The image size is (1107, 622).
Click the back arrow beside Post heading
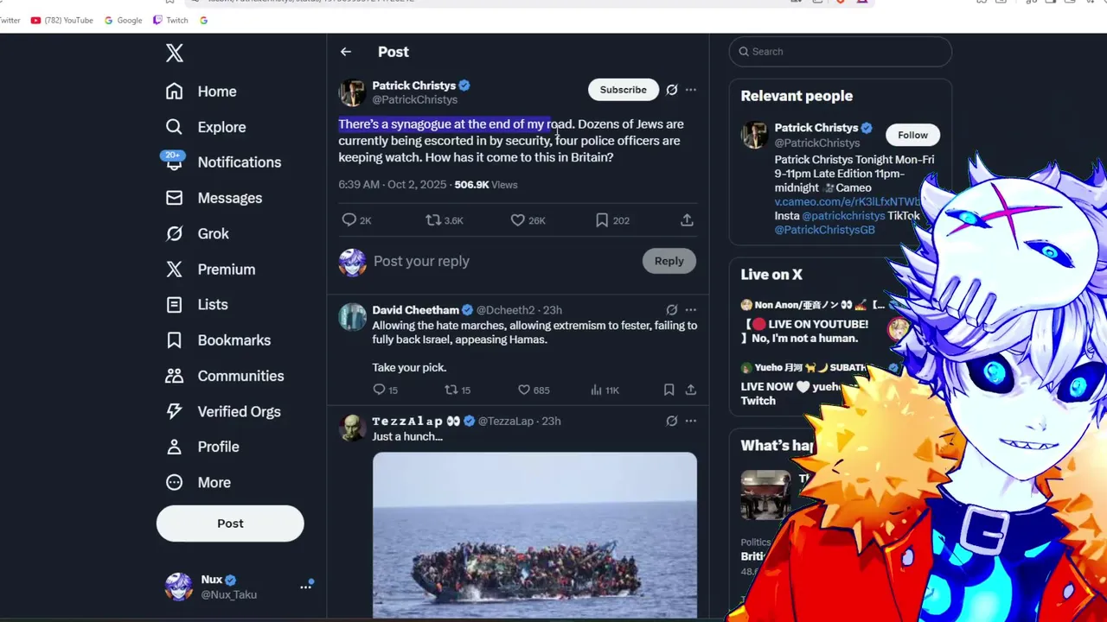346,52
